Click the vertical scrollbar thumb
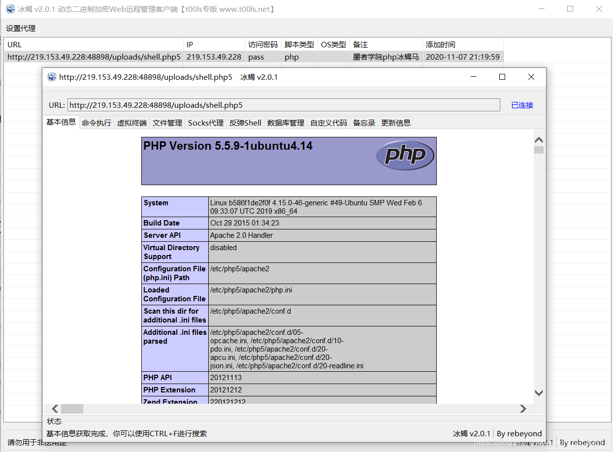The height and width of the screenshot is (452, 613). 539,150
